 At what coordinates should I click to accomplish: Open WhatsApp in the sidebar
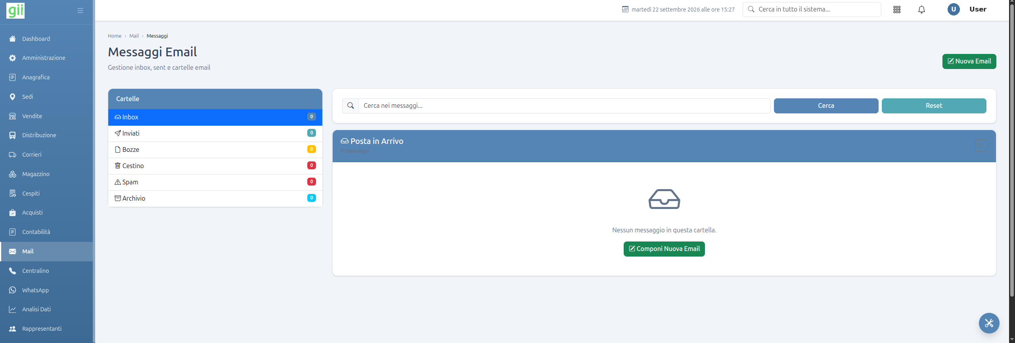point(47,290)
